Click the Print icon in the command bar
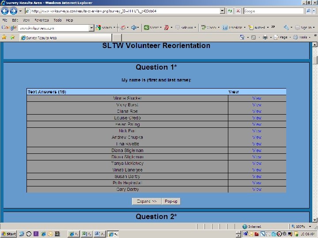 coord(265,37)
